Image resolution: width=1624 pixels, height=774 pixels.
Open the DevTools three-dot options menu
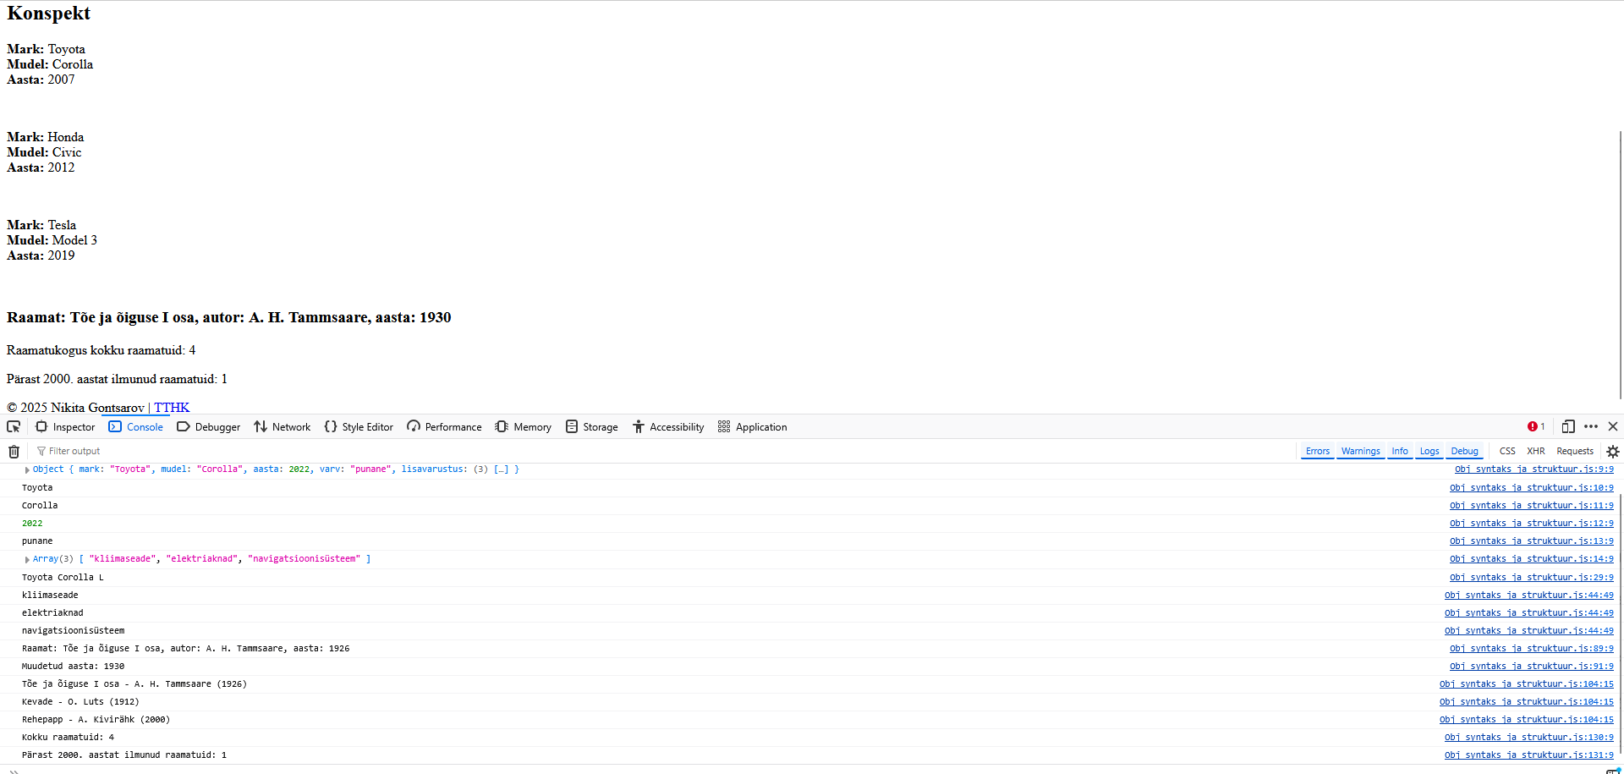[x=1591, y=427]
